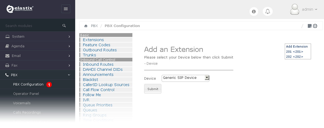The height and width of the screenshot is (128, 324).
Task: Click the System laptop icon
Action: click(x=7, y=36)
